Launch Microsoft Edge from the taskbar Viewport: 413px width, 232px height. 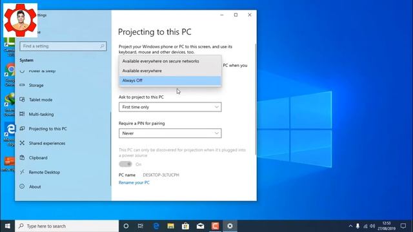156,226
